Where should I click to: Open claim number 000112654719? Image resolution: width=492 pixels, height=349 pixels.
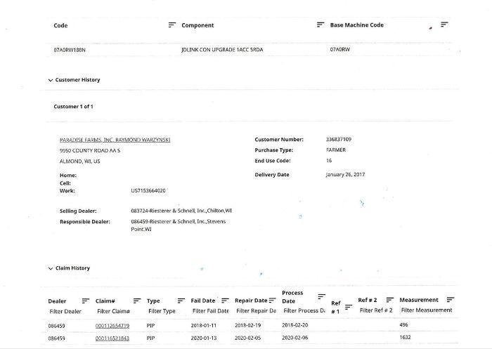click(112, 326)
